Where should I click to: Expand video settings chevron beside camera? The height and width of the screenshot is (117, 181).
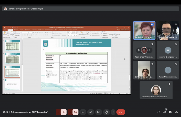70,112
